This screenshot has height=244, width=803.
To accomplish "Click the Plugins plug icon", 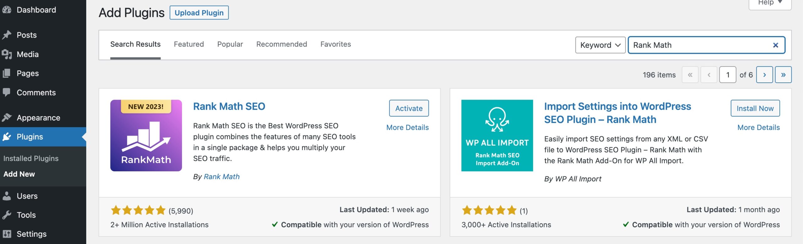I will 7,137.
